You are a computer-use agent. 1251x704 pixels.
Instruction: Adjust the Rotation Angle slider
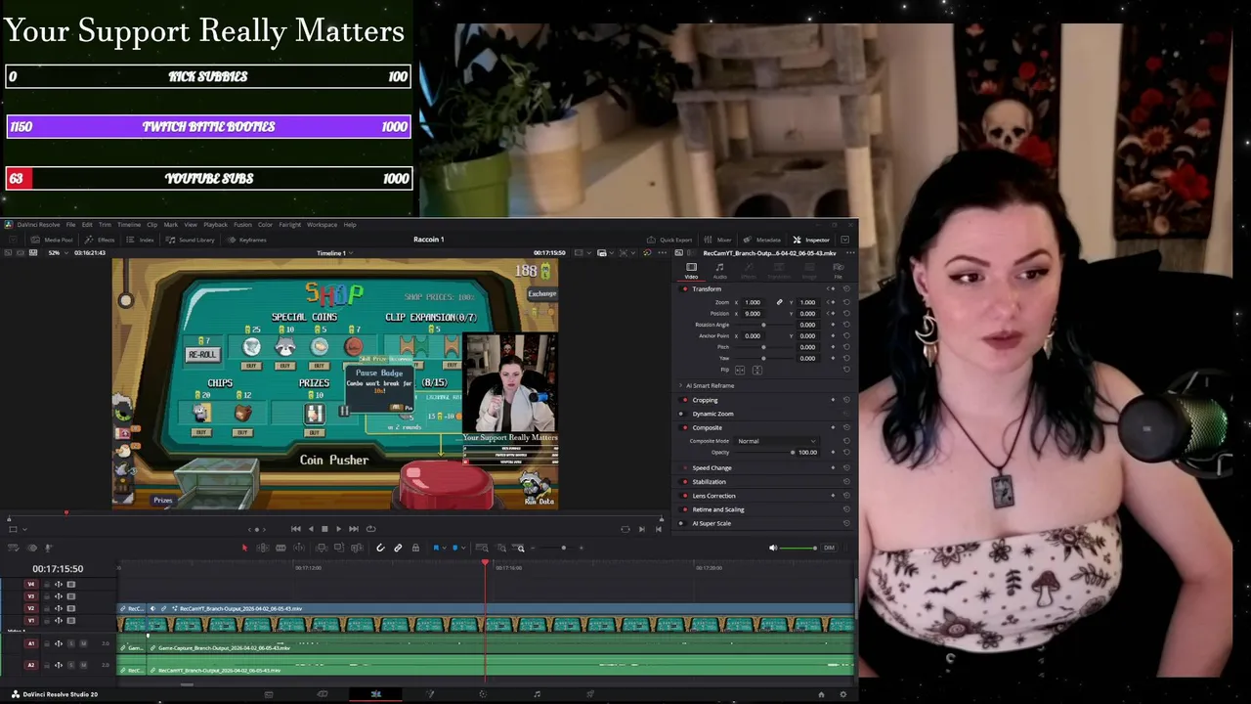[763, 325]
